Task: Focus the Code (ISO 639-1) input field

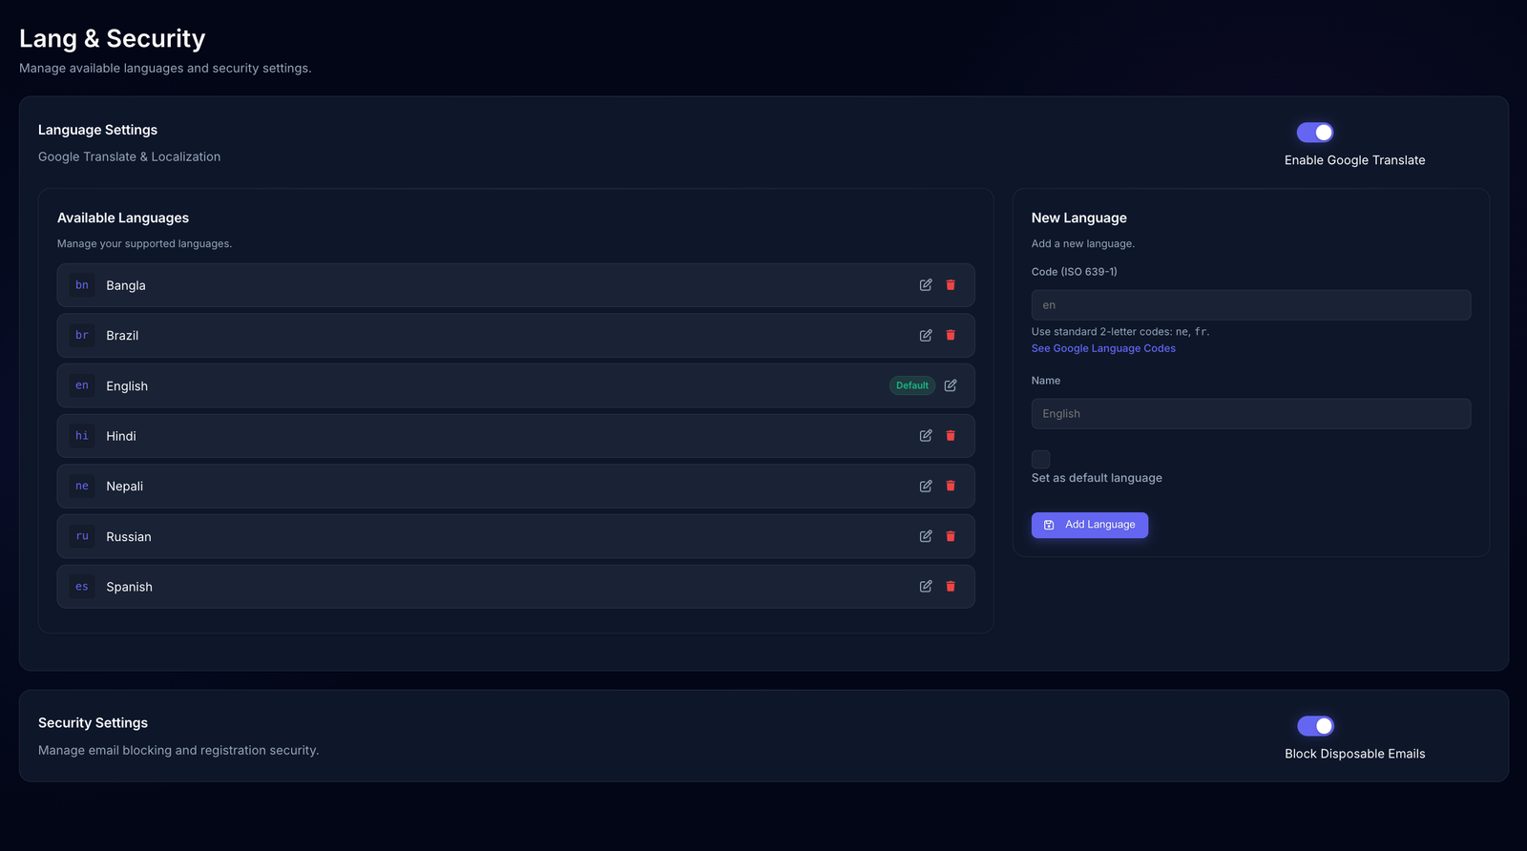Action: [1250, 305]
